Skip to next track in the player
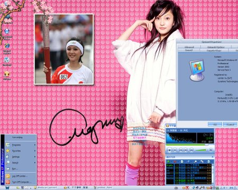The image size is (238, 190). point(186,150)
